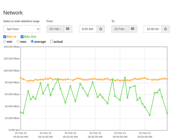173x139 pixels.
Task: Click the '0.000 bits' axis label
Action: point(14,130)
